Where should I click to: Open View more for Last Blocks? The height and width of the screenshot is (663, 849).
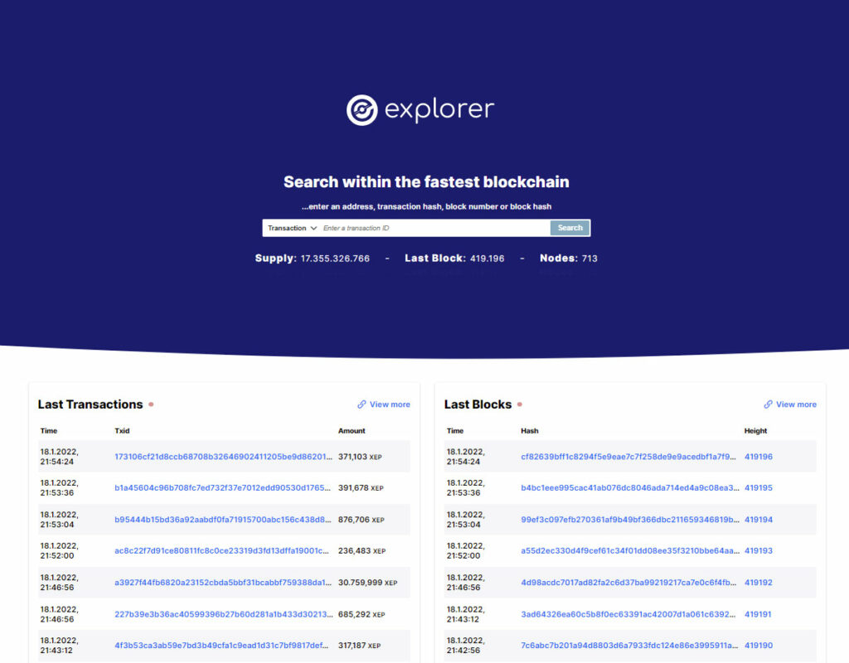click(796, 404)
